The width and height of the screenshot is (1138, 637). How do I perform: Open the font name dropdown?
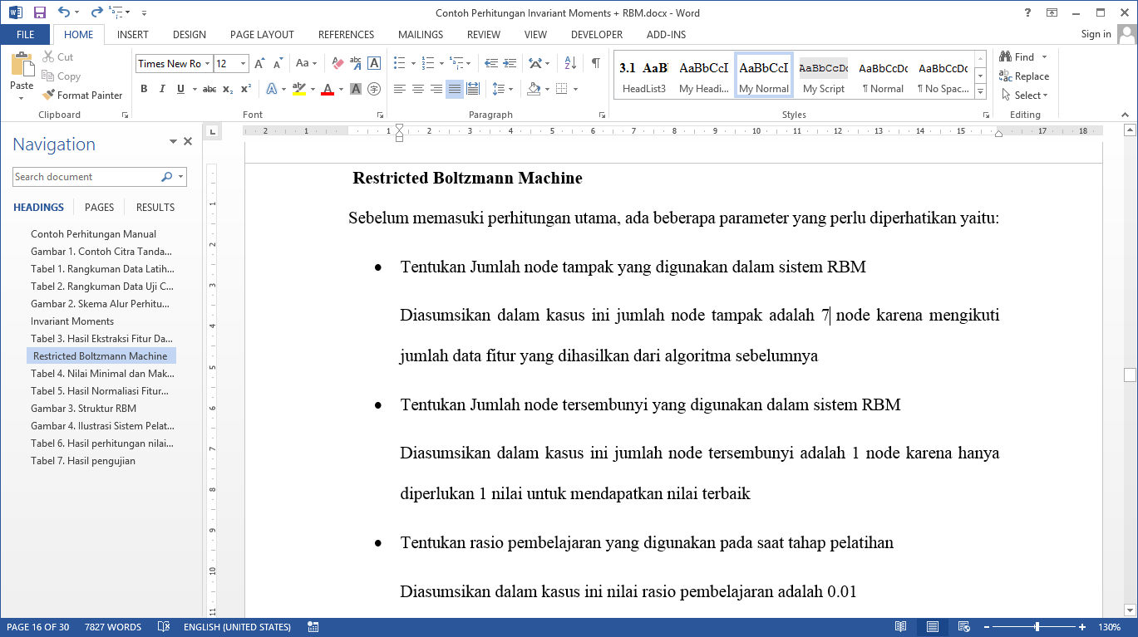click(x=208, y=64)
